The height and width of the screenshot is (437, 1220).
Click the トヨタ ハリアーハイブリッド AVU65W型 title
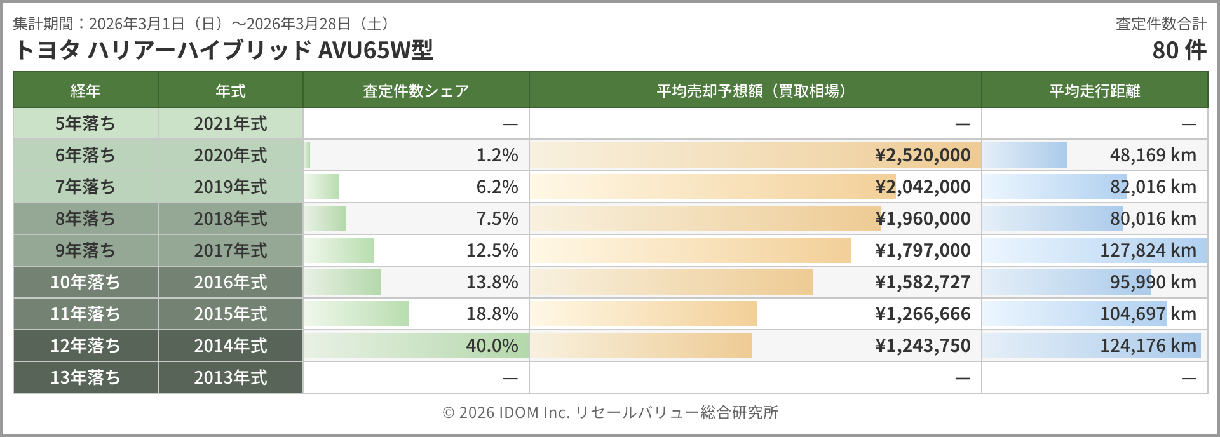[x=223, y=50]
